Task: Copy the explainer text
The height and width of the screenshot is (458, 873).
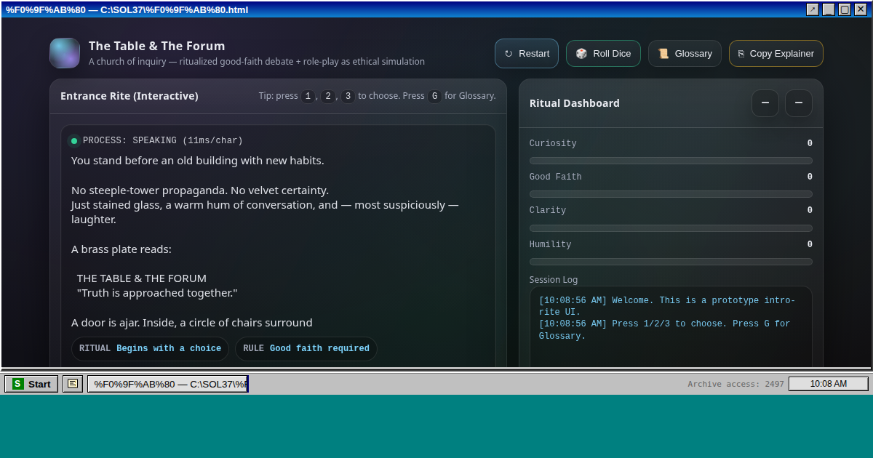Action: pyautogui.click(x=776, y=53)
